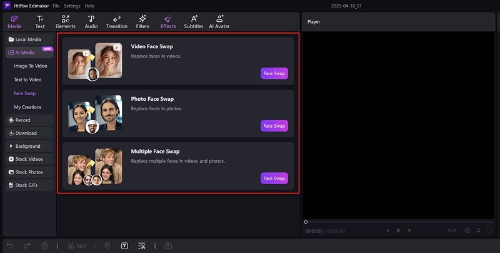Click the crop icon in the player
The height and width of the screenshot is (253, 500).
click(478, 230)
